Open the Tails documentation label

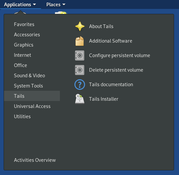tap(111, 85)
